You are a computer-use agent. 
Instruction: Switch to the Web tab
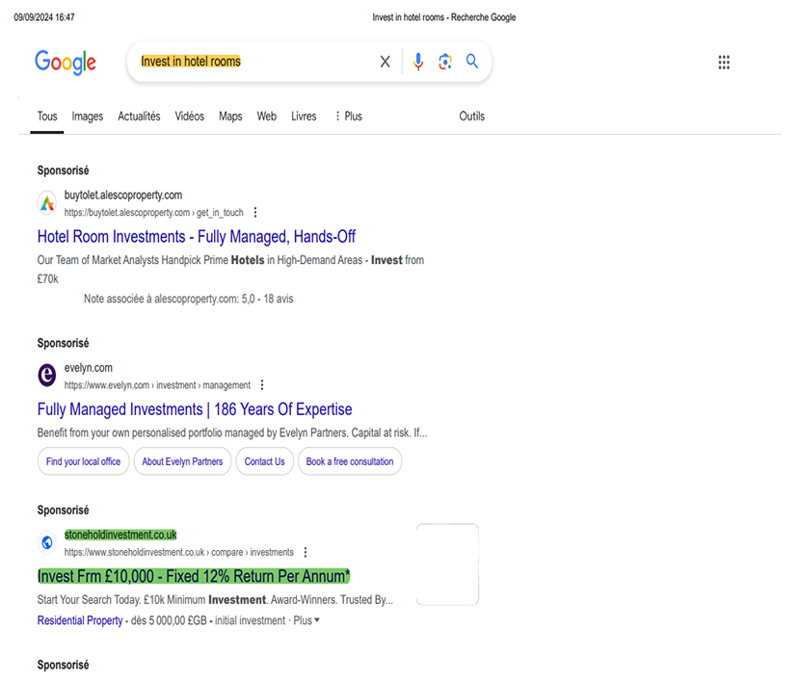266,117
